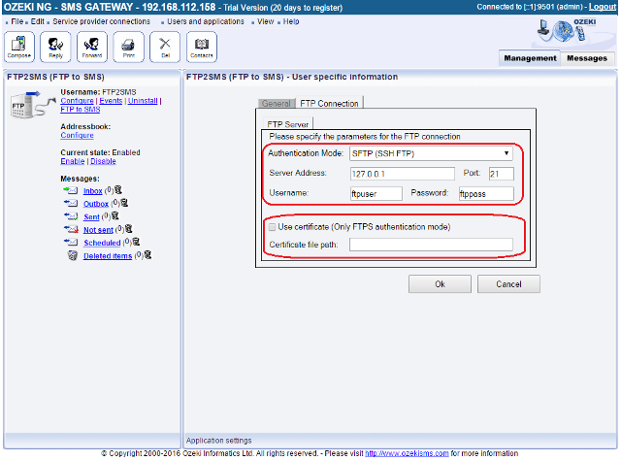Open the Edit menu
621x461 pixels.
point(38,21)
